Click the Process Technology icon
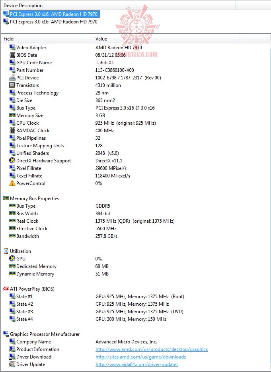This screenshot has width=271, height=372. point(12,93)
